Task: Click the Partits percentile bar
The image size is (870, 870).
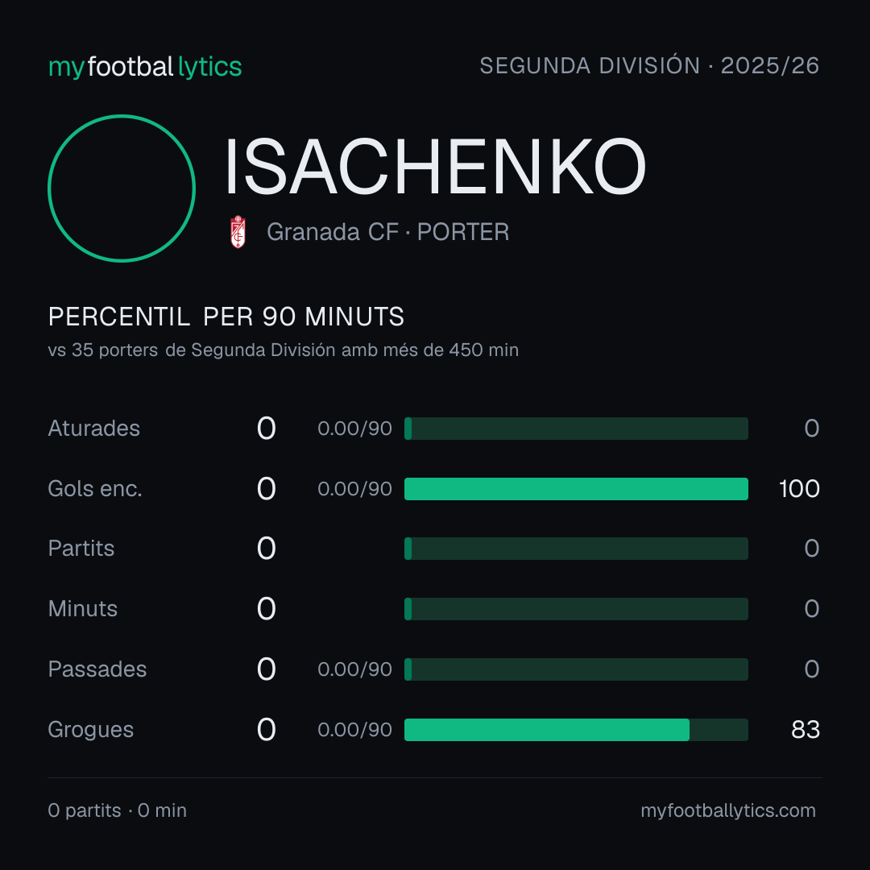Action: click(x=576, y=549)
